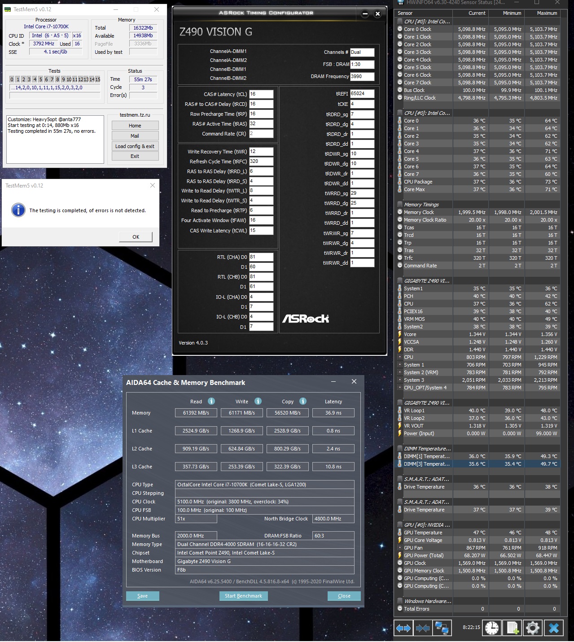Click TestMem5 v0.12 main window title icon
The height and width of the screenshot is (642, 574).
pyautogui.click(x=8, y=9)
